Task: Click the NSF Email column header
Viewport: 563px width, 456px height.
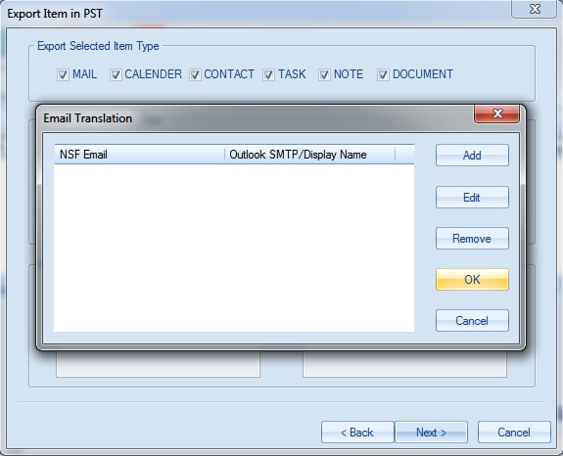Action: coord(139,155)
